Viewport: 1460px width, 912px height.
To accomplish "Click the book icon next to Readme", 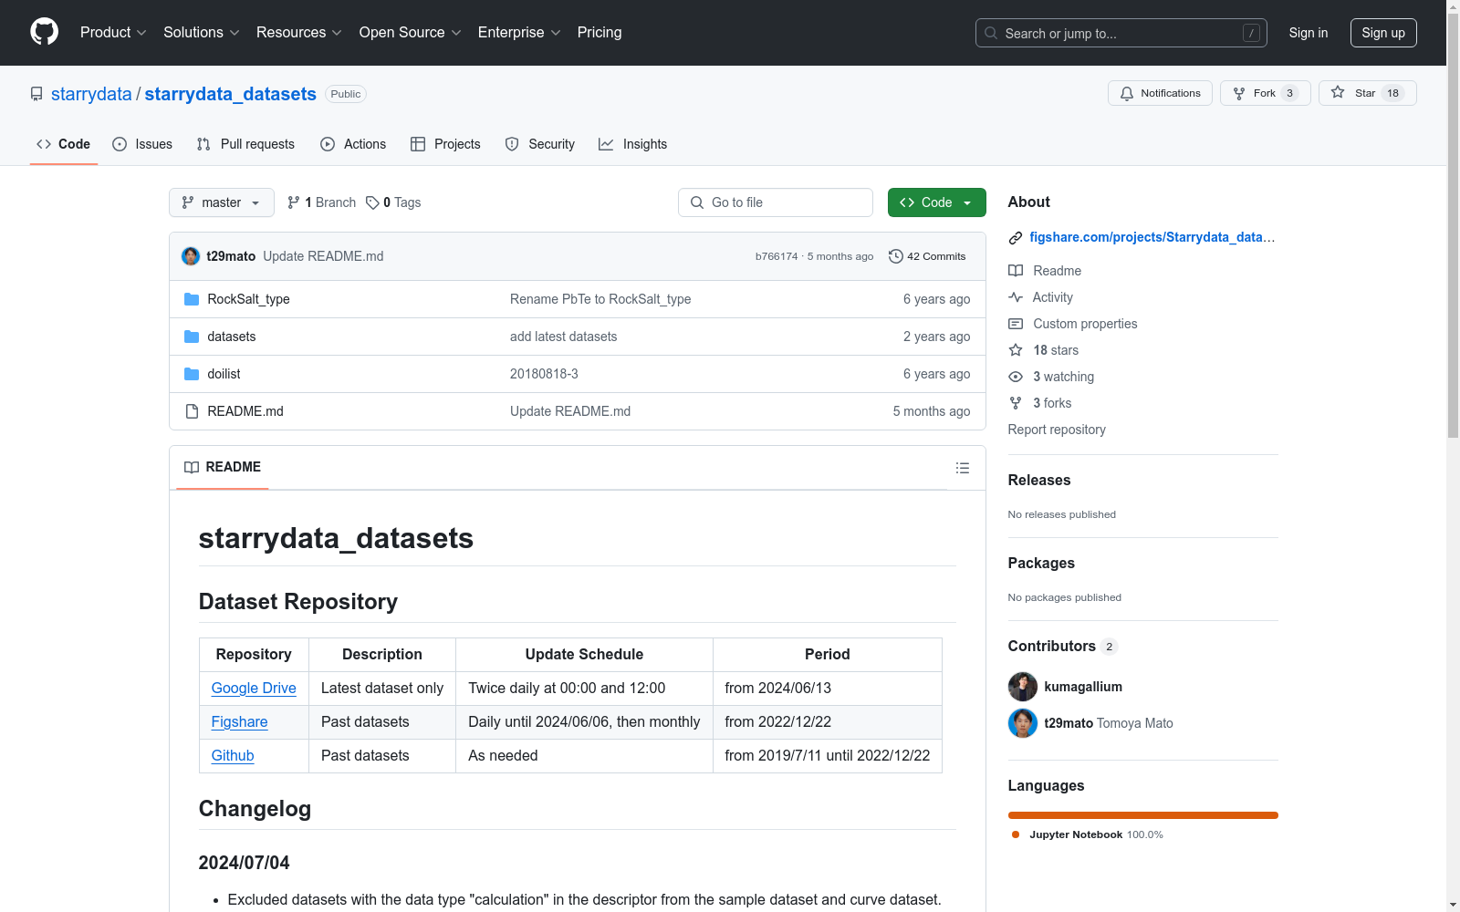I will [1016, 271].
